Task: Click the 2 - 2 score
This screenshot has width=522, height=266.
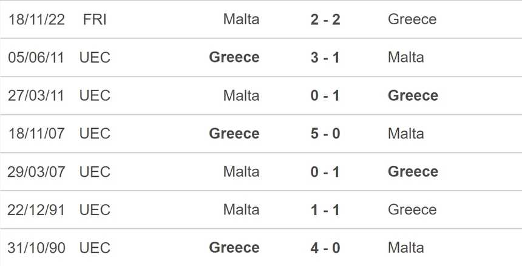Action: (325, 19)
